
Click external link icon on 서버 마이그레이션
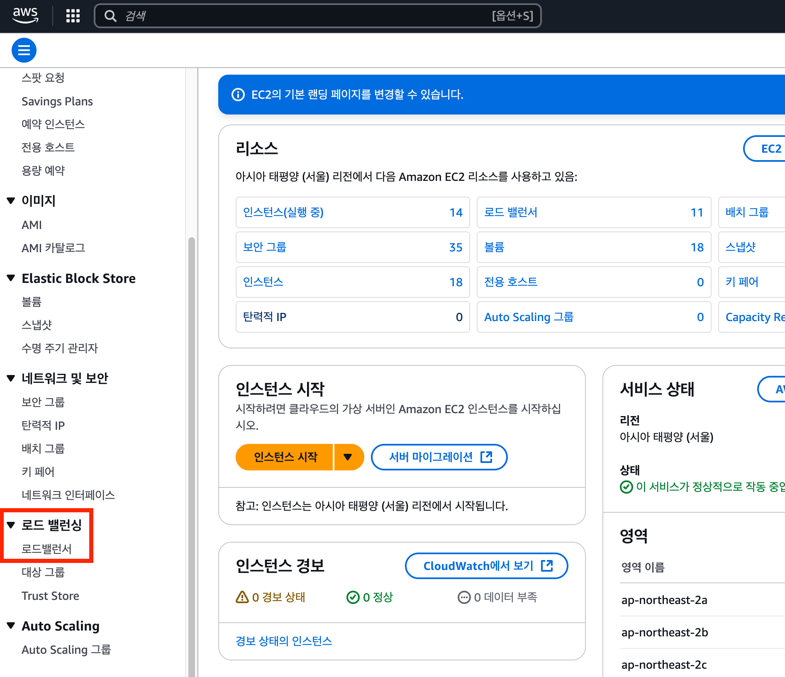pos(486,457)
